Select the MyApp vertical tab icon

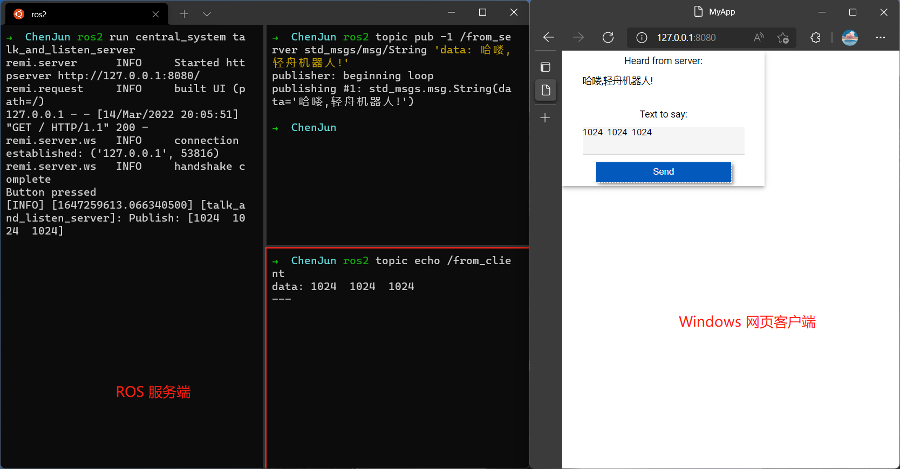(546, 90)
